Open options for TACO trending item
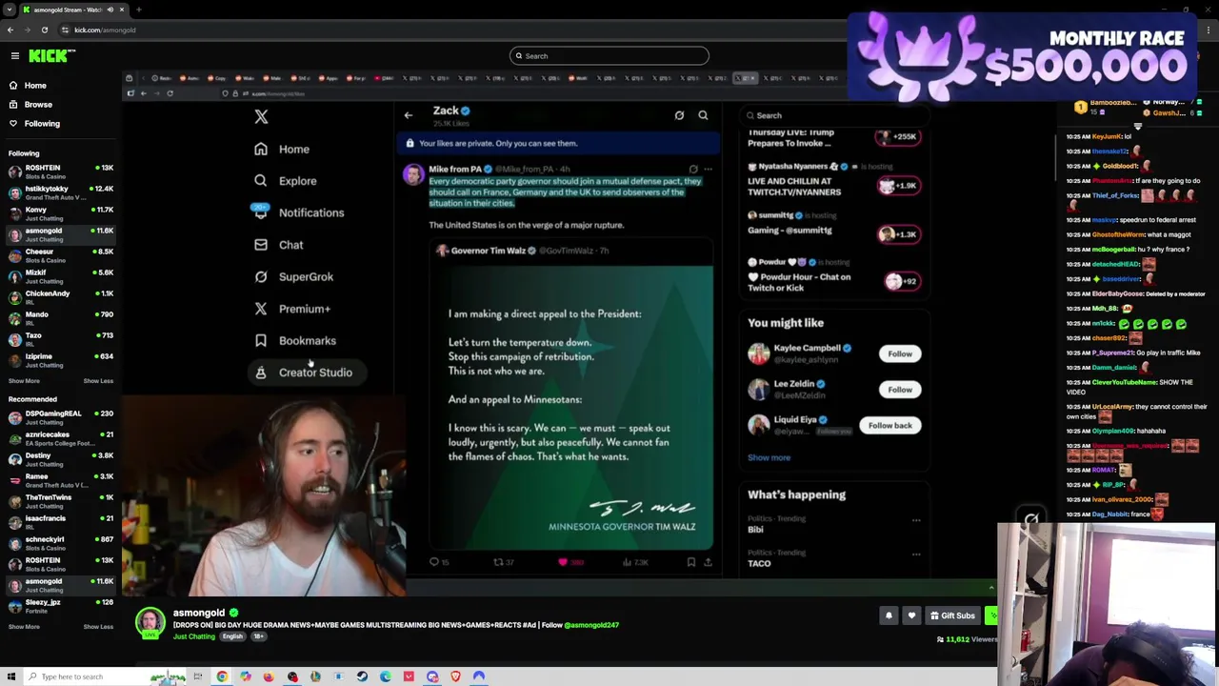1219x686 pixels. tap(916, 555)
